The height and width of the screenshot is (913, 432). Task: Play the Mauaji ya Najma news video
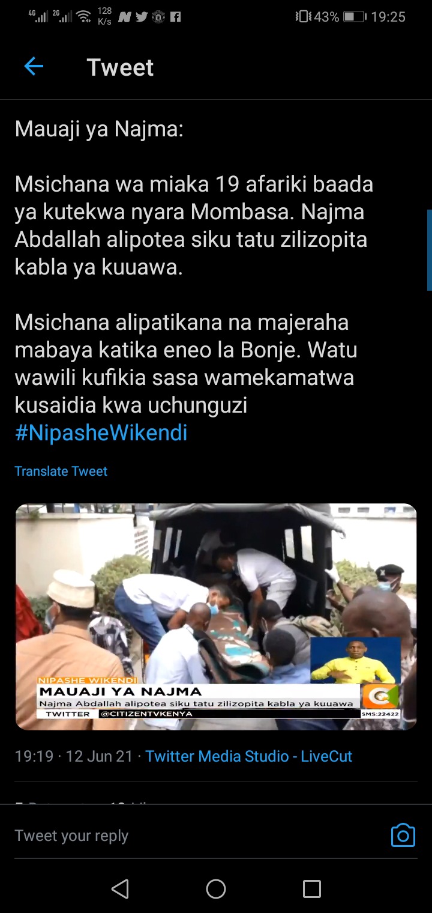(x=216, y=617)
